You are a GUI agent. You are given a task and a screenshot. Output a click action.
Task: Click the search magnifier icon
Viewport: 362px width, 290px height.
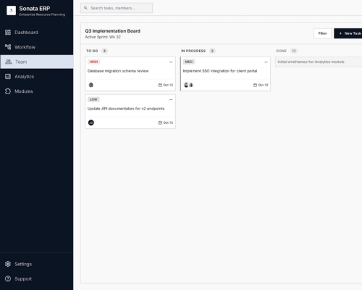pyautogui.click(x=85, y=8)
